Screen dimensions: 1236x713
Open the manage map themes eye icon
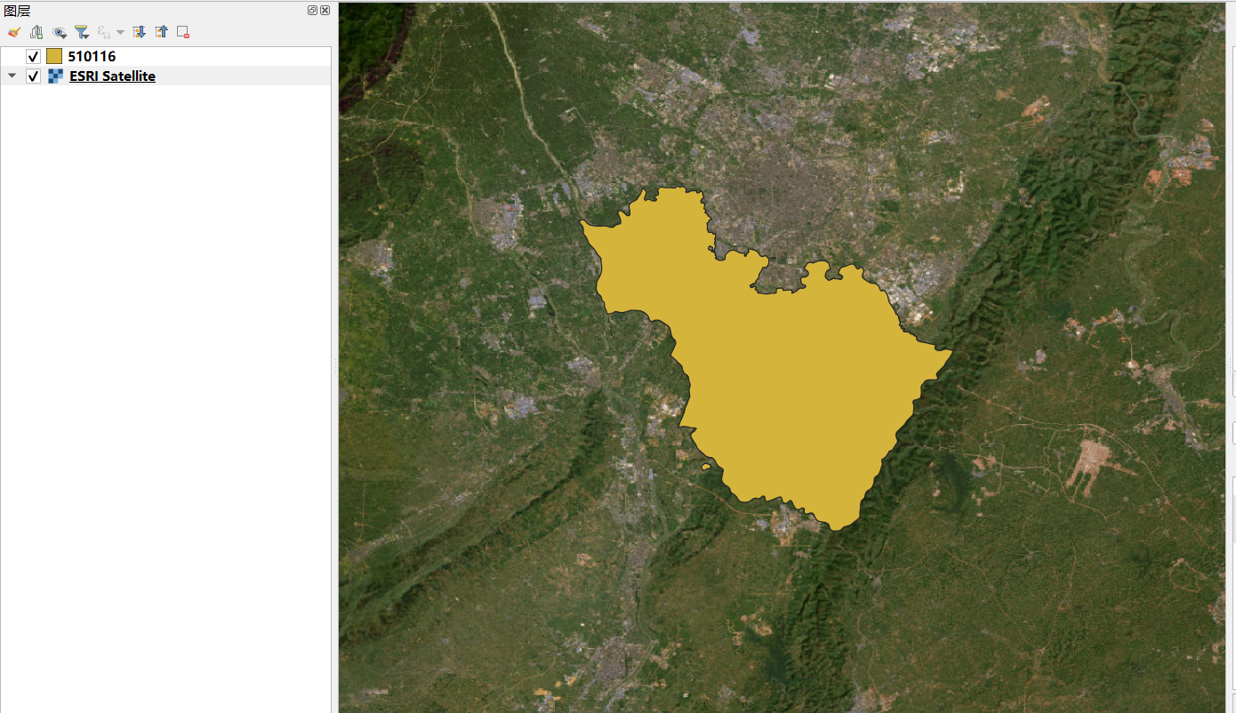[x=60, y=32]
